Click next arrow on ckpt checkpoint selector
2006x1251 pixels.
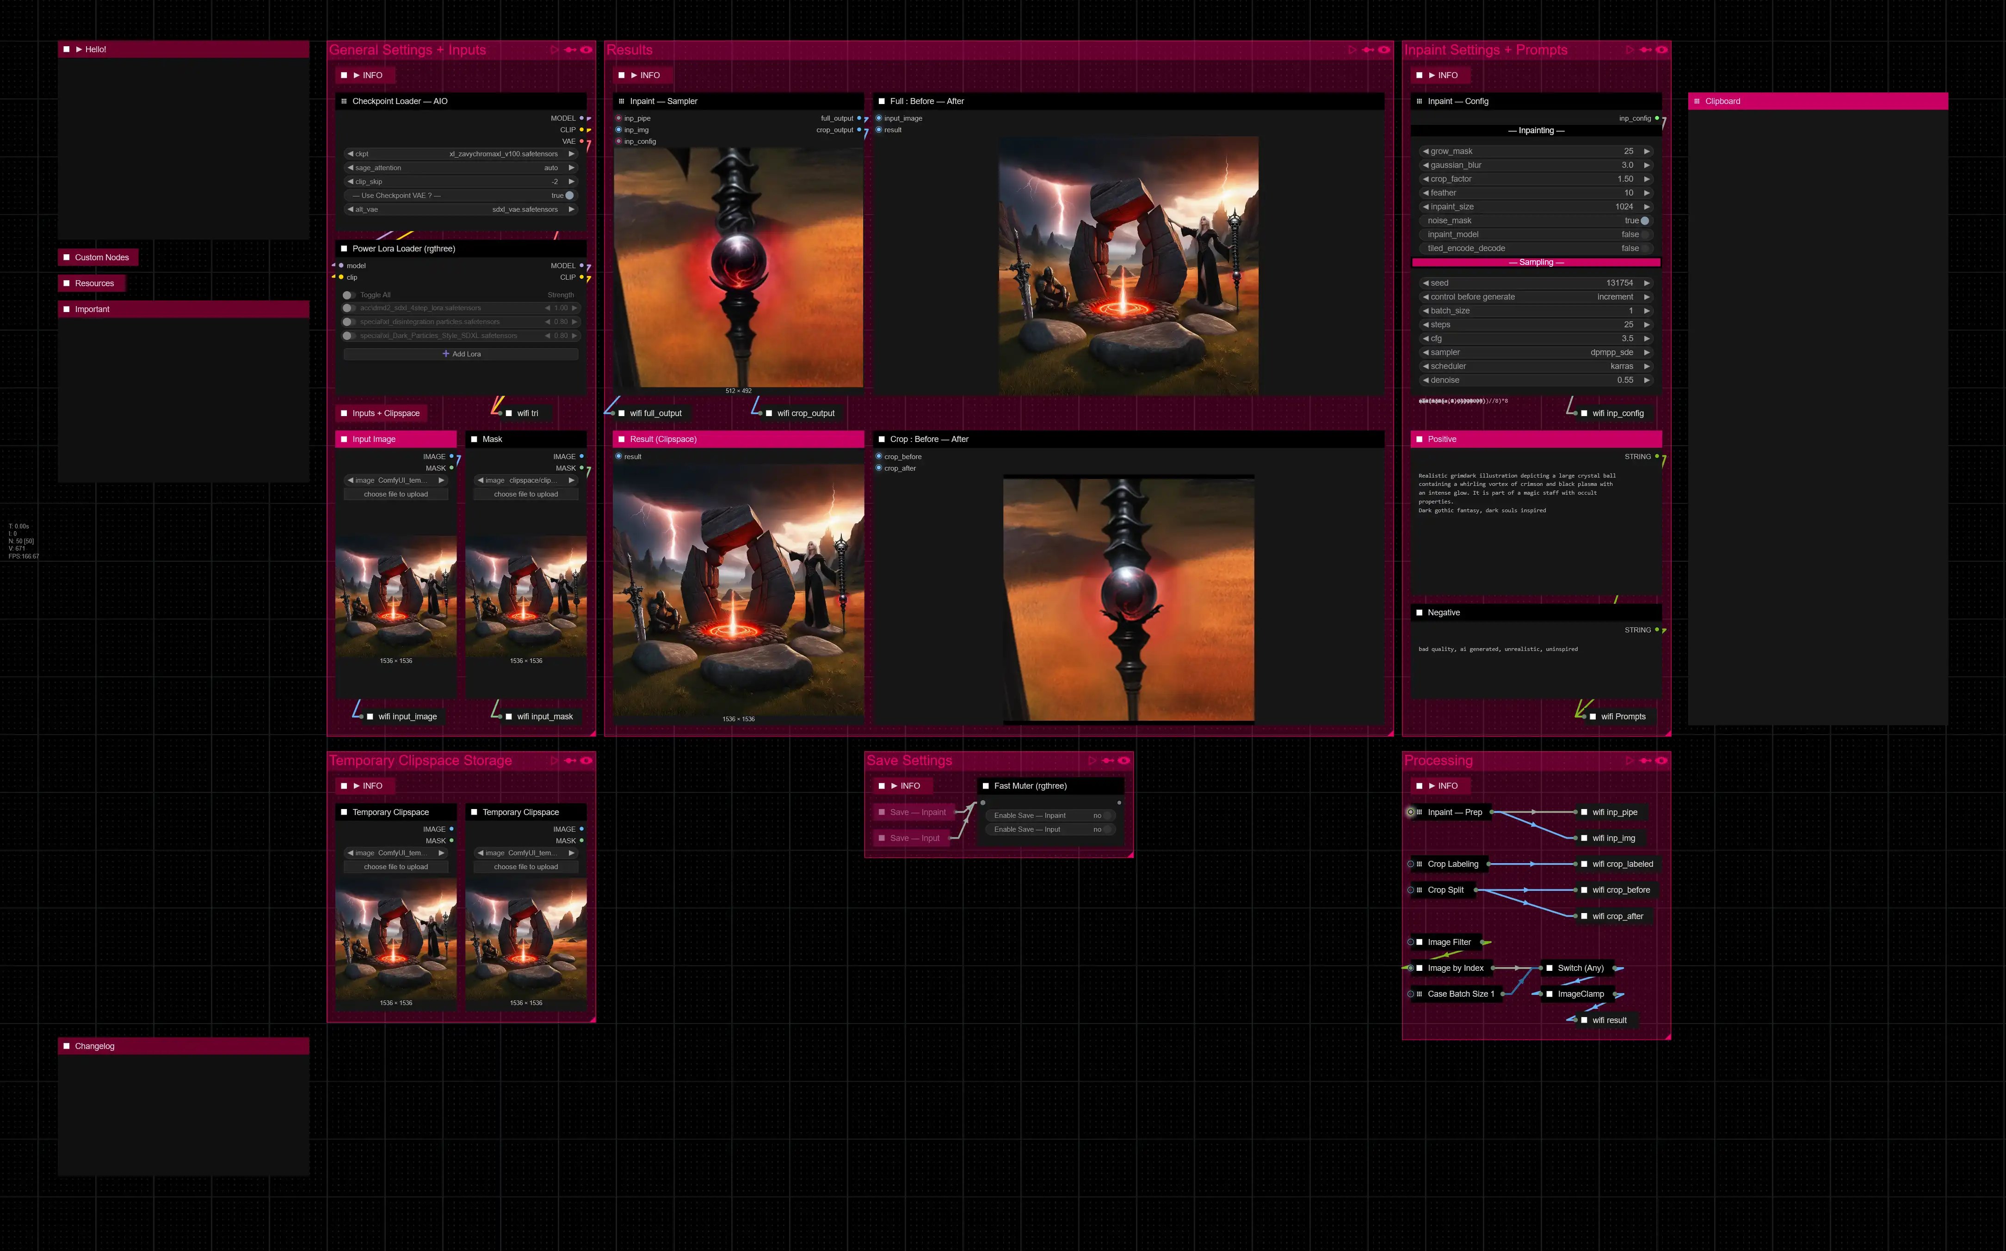click(x=571, y=154)
